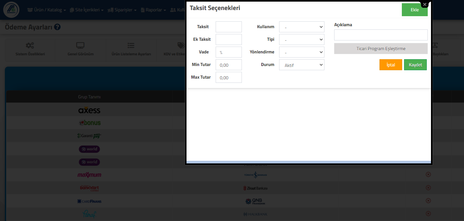The height and width of the screenshot is (221, 464).
Task: Click the Paraf card logo
Action: [89, 214]
